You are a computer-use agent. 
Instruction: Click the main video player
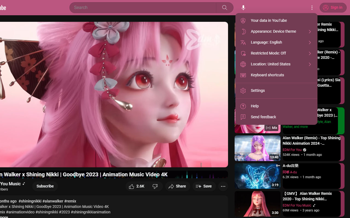coord(114,95)
